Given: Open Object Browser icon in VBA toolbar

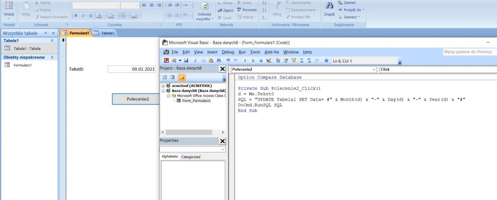Looking at the screenshot, I should 294,60.
